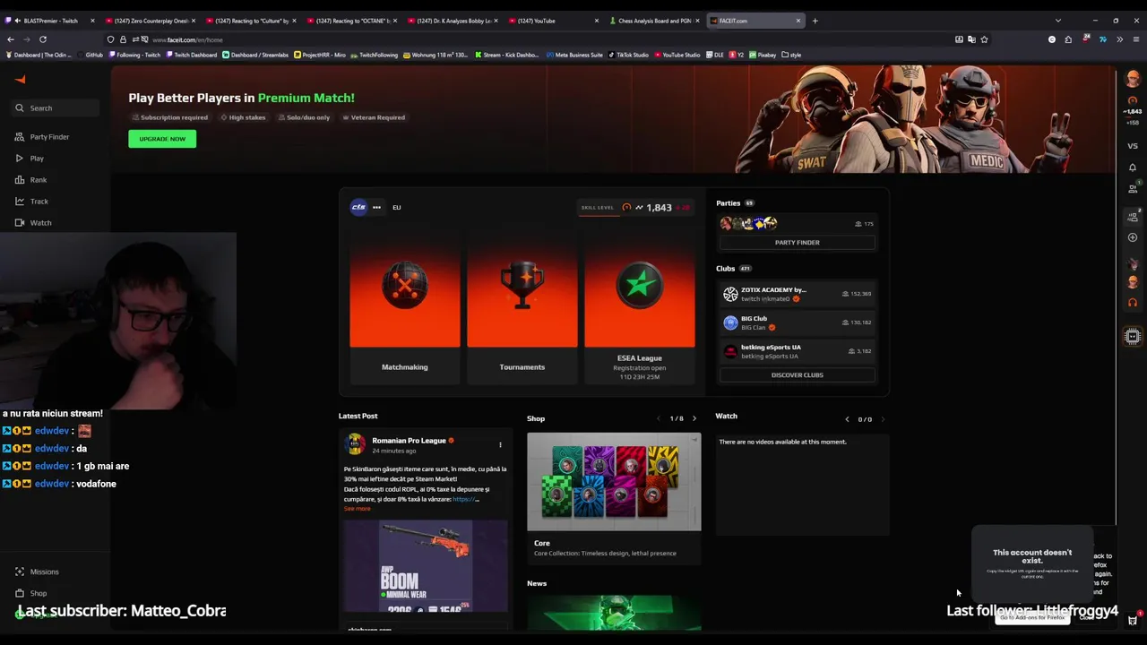Open ZOTIX ACADEMY club
Image resolution: width=1147 pixels, height=645 pixels.
point(797,294)
